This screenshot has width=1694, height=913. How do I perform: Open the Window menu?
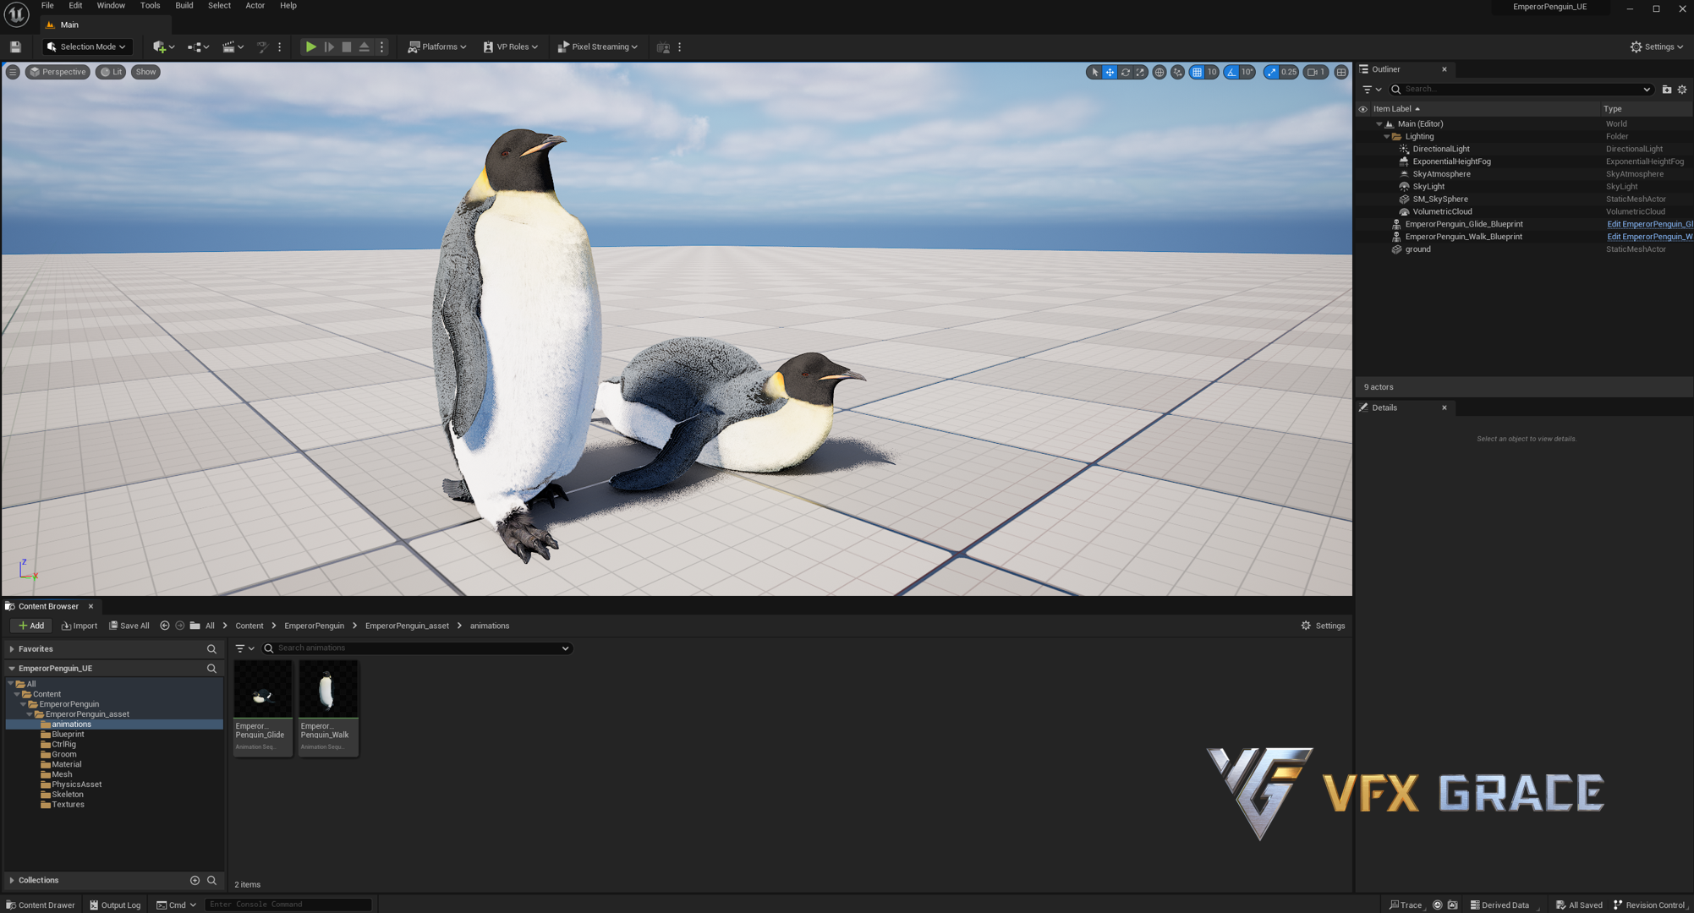(111, 6)
